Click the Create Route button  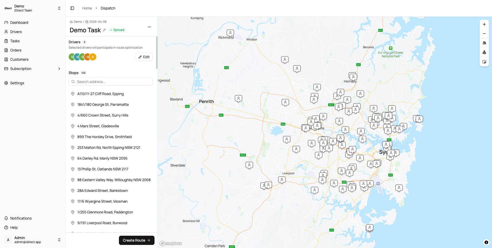(x=136, y=240)
